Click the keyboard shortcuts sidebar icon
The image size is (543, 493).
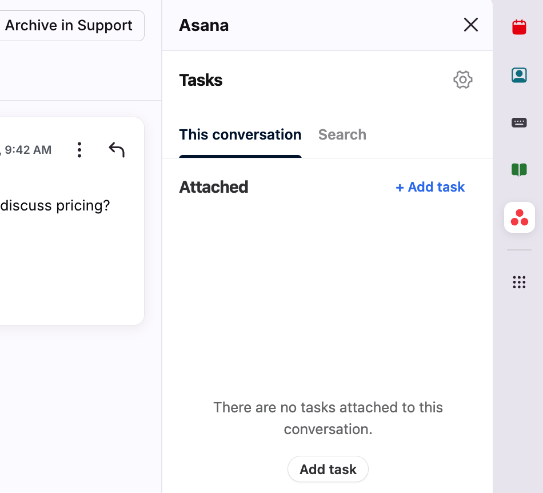(519, 122)
